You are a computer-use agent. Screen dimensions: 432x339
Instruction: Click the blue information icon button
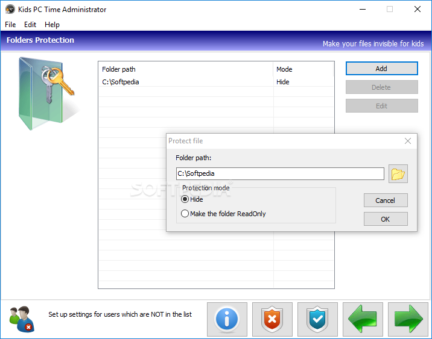pyautogui.click(x=227, y=319)
